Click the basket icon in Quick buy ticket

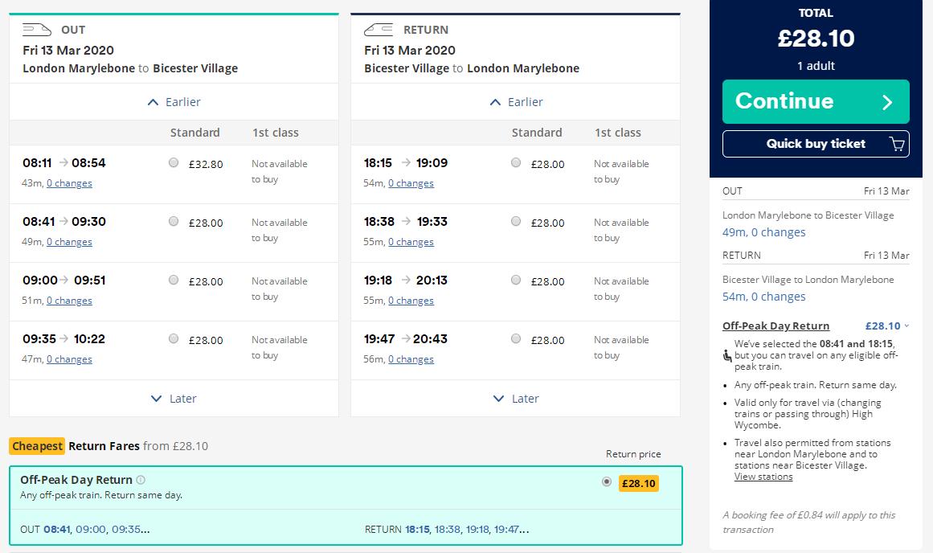click(896, 144)
